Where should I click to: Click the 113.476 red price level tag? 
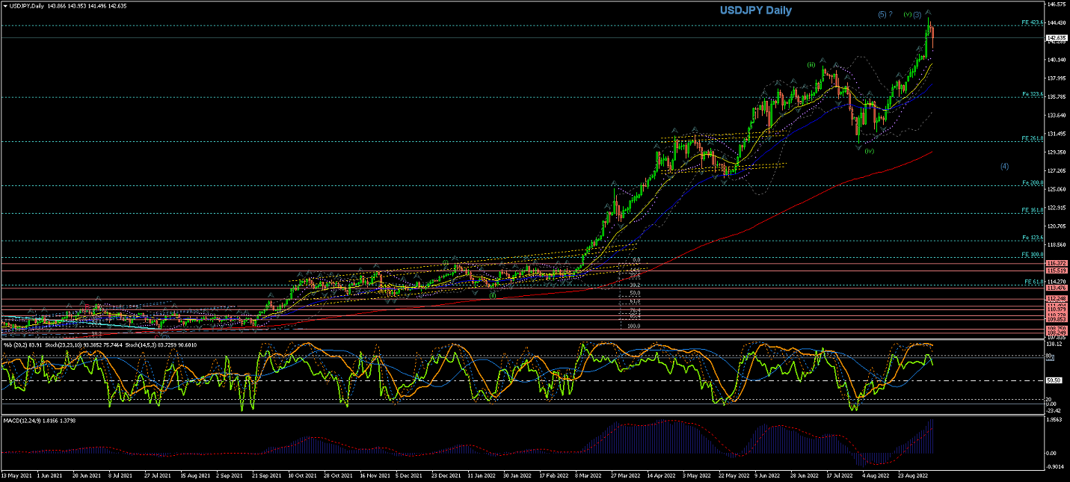[1057, 288]
